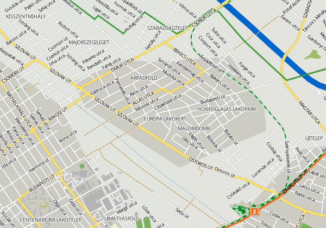Click the TIMUR UTCA road label
The width and height of the screenshot is (326, 228).
click(x=122, y=65)
